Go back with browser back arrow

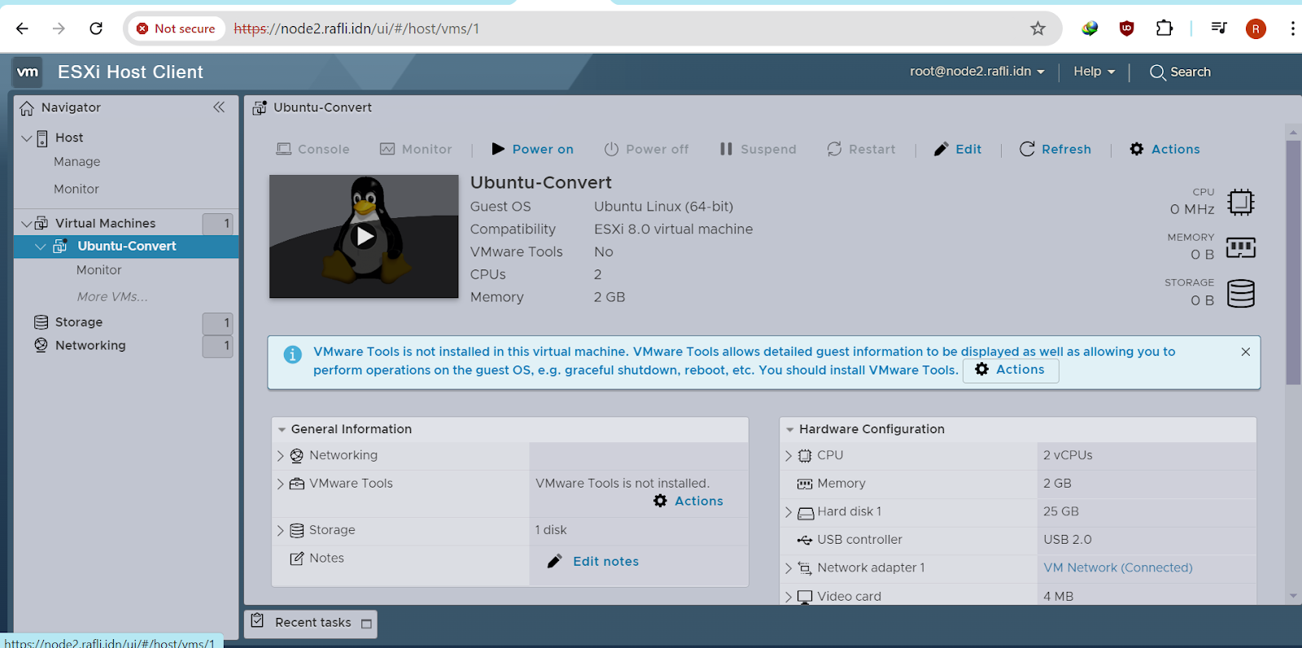[x=22, y=28]
